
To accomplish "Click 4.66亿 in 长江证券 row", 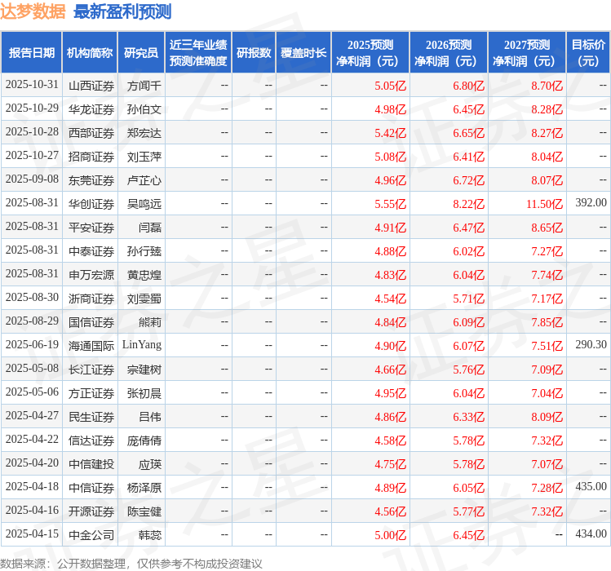I will click(390, 370).
